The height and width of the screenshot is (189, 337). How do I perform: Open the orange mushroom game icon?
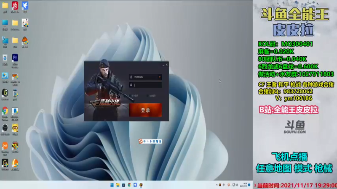point(25,40)
